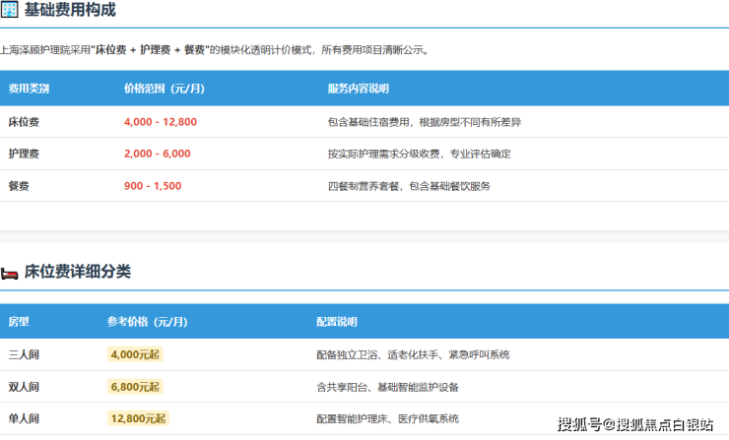Click the 4,000元起 price badge
729x440 pixels.
point(134,354)
